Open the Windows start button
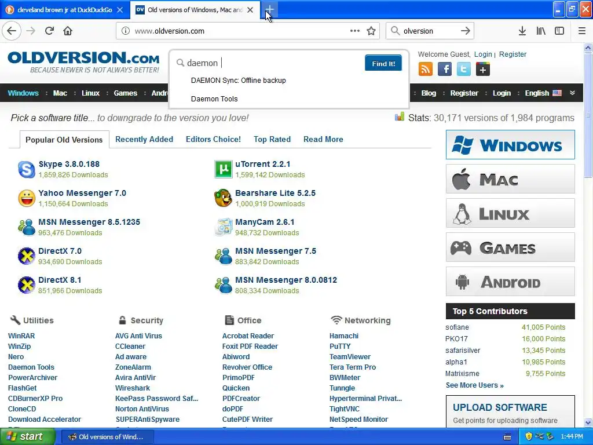 28,436
